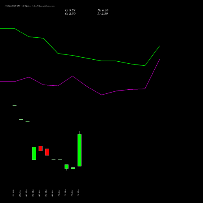The width and height of the screenshot is (203, 203).
Task: Click the '18 Mar' date axis label
Action: (78, 193)
